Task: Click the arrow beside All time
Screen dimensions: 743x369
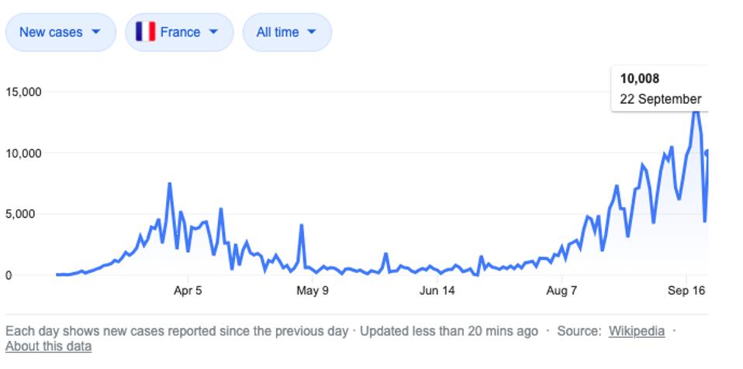Action: click(x=311, y=33)
